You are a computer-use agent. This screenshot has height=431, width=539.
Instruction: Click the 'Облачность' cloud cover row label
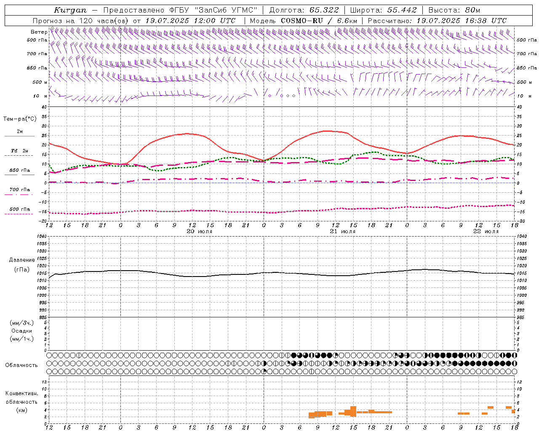click(x=21, y=365)
